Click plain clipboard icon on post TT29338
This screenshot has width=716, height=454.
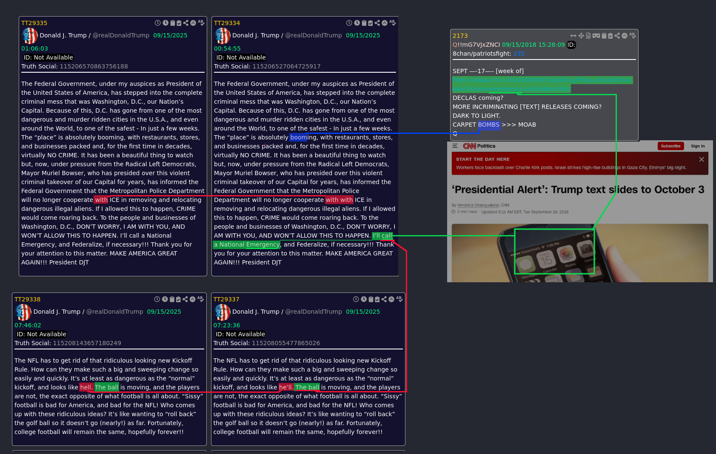[171, 299]
